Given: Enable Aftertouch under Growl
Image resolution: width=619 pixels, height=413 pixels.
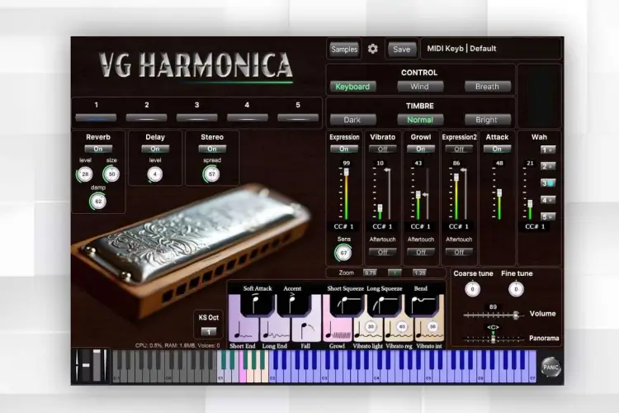Looking at the screenshot, I should (x=421, y=252).
